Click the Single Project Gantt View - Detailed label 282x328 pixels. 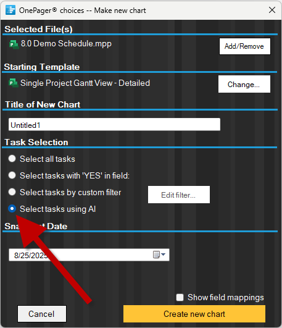point(85,83)
